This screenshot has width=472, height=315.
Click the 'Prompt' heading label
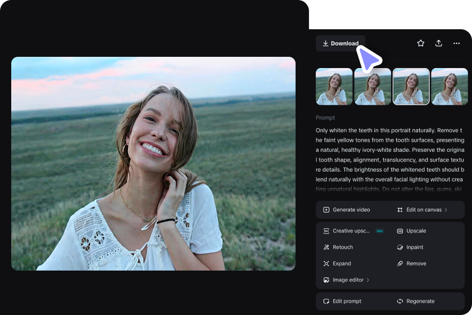click(325, 118)
